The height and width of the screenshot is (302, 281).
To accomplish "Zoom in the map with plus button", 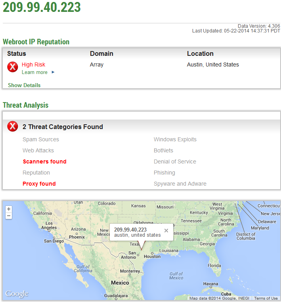I will coord(9,209).
